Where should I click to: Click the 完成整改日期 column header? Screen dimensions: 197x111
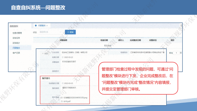(135, 40)
